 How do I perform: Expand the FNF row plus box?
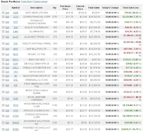click(3, 43)
